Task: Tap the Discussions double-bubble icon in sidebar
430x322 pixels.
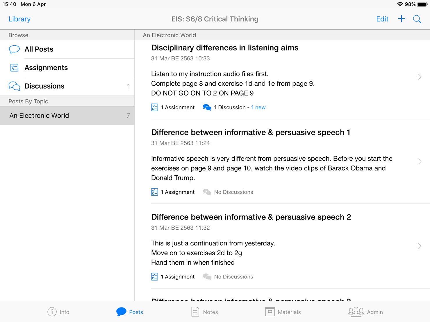Action: (x=14, y=86)
